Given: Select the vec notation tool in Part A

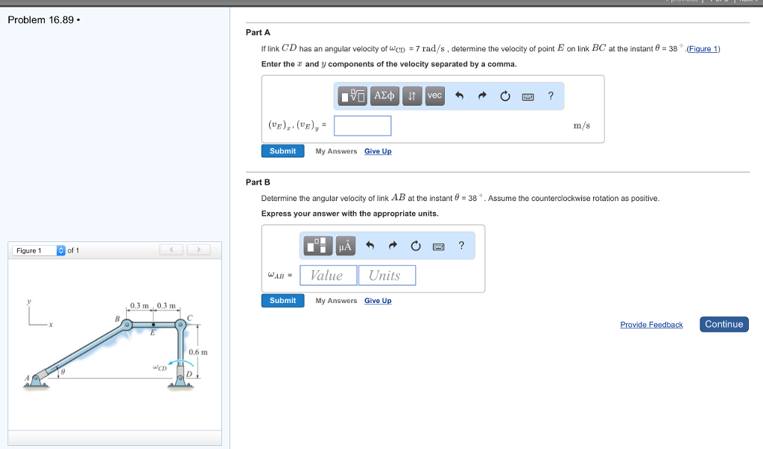Looking at the screenshot, I should click(x=434, y=95).
